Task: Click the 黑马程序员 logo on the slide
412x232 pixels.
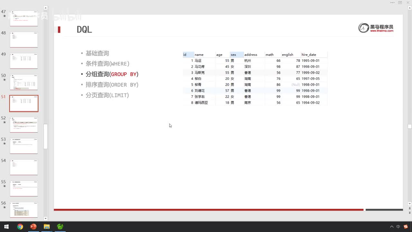Action: [376, 28]
